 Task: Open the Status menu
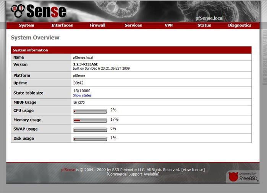coord(204,25)
